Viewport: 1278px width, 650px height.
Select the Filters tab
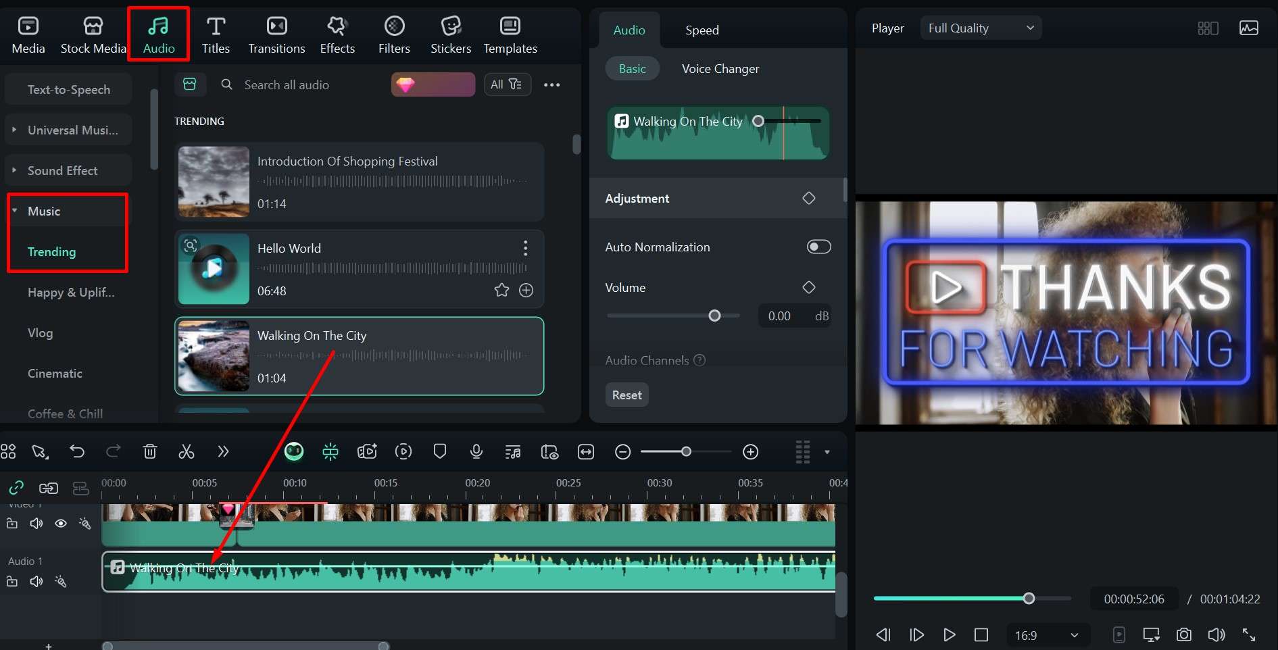click(x=394, y=35)
